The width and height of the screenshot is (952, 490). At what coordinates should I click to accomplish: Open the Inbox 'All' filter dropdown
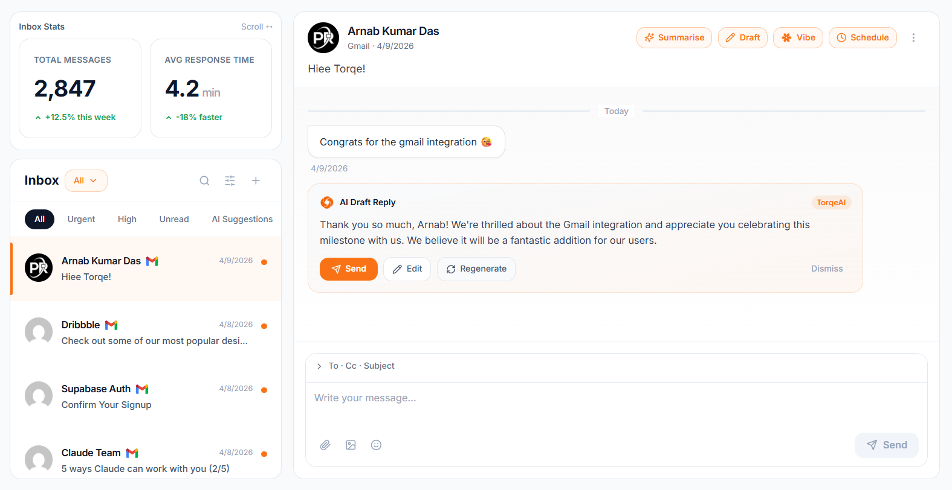click(x=86, y=180)
